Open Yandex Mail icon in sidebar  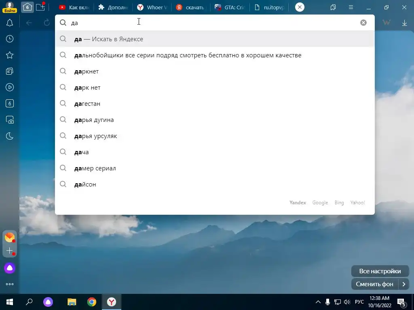(x=10, y=237)
